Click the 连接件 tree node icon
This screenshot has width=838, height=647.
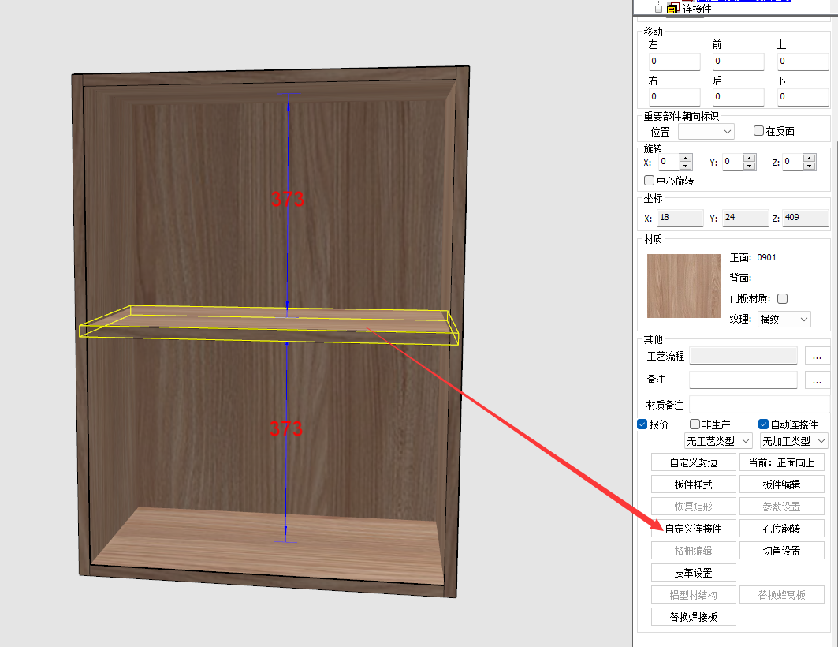coord(672,9)
